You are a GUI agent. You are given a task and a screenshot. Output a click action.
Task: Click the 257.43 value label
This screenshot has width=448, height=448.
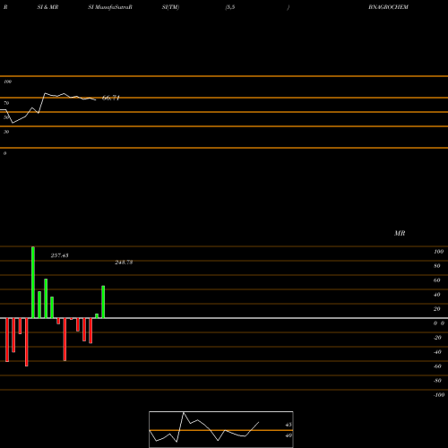pyautogui.click(x=59, y=255)
